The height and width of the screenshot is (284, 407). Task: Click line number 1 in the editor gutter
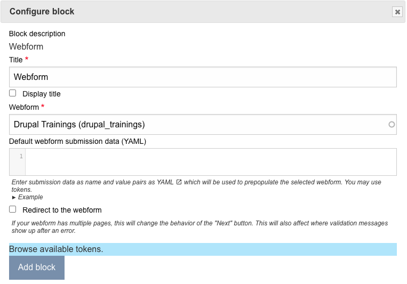[21, 156]
